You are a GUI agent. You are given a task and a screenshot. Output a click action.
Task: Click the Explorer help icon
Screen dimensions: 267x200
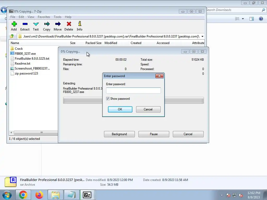261,19
